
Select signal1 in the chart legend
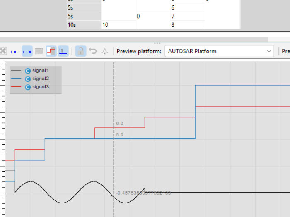[41, 71]
